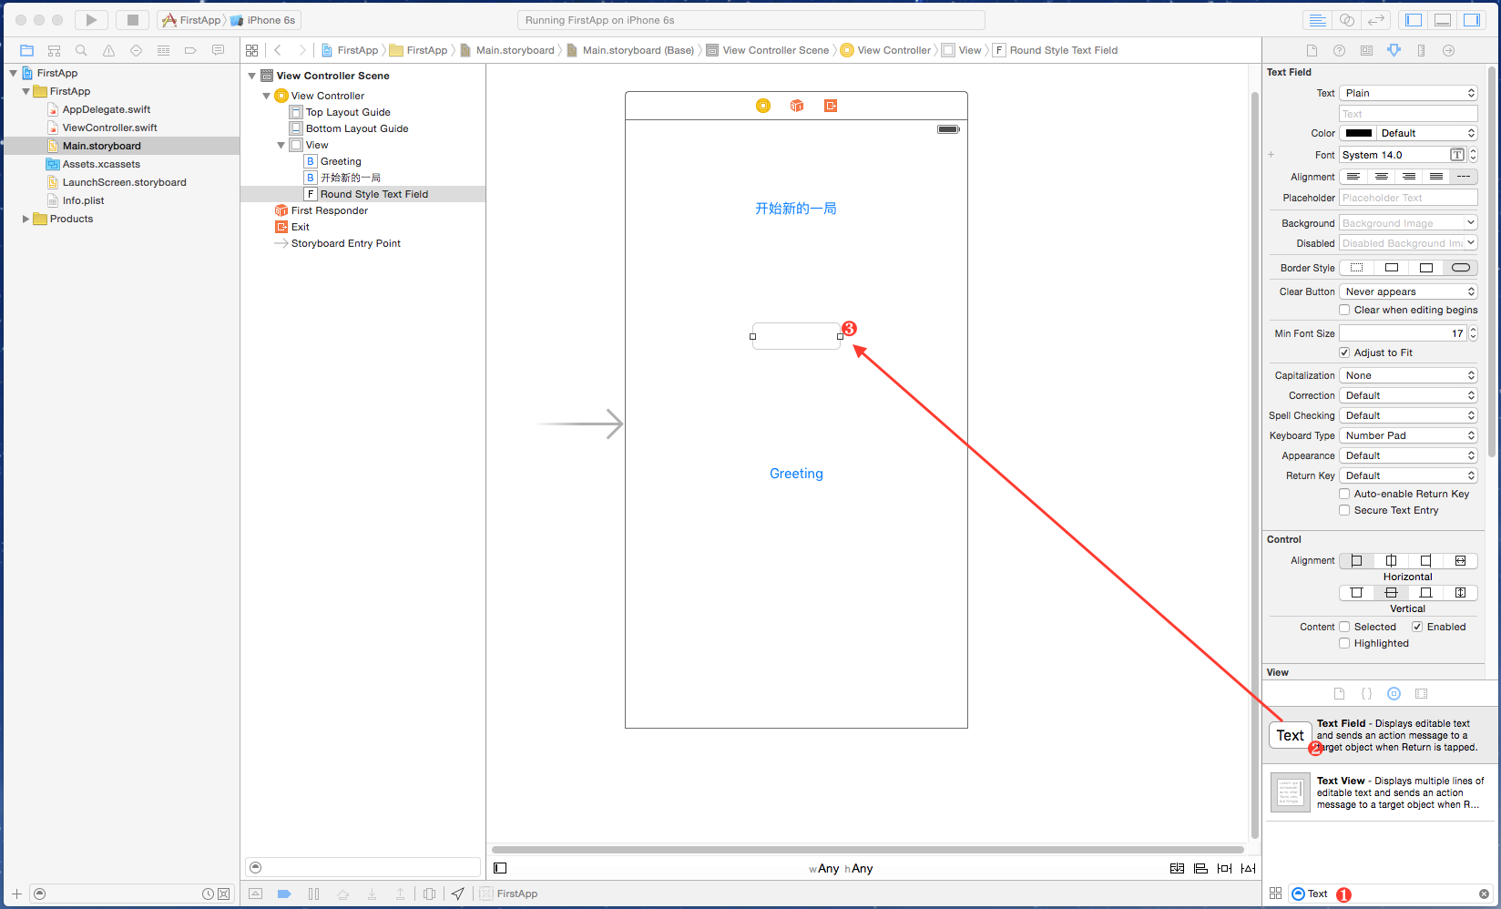The width and height of the screenshot is (1501, 909).
Task: Open the Keyboard Type dropdown
Action: (x=1408, y=435)
